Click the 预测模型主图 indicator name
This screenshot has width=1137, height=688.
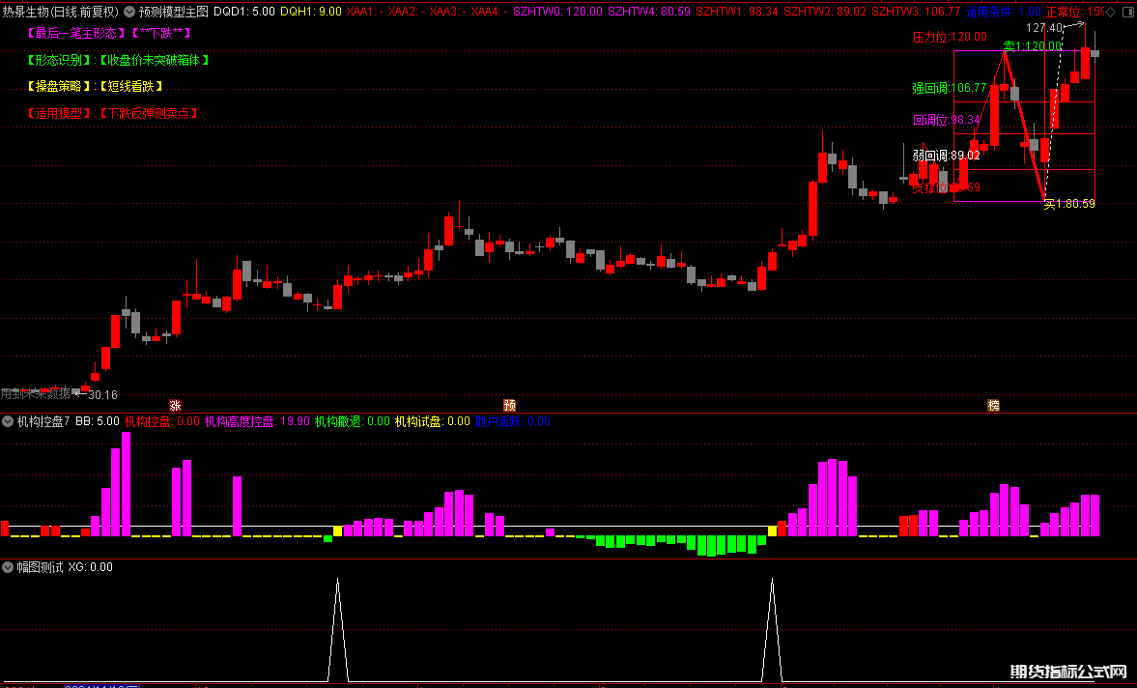pyautogui.click(x=173, y=12)
